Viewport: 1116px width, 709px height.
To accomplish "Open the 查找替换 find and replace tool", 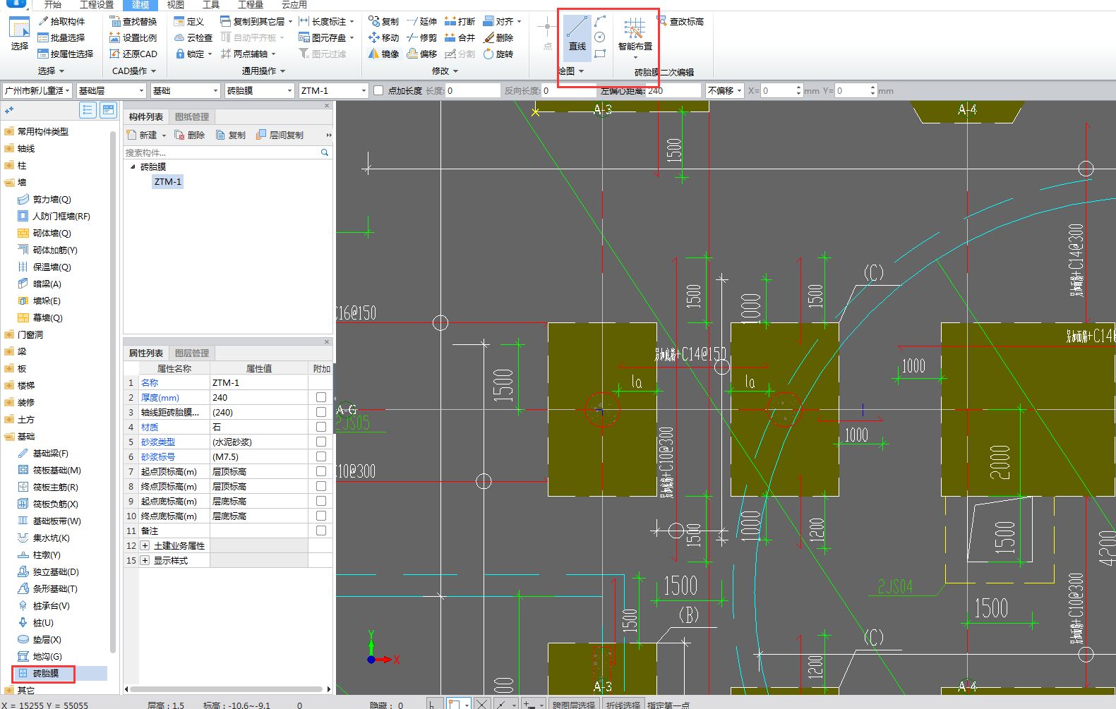I will pyautogui.click(x=133, y=21).
